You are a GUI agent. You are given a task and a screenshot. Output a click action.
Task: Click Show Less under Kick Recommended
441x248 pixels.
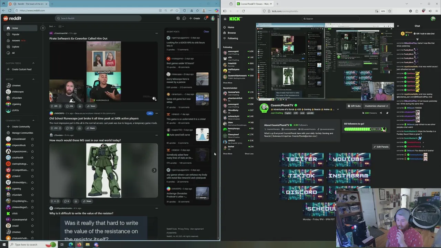click(249, 154)
